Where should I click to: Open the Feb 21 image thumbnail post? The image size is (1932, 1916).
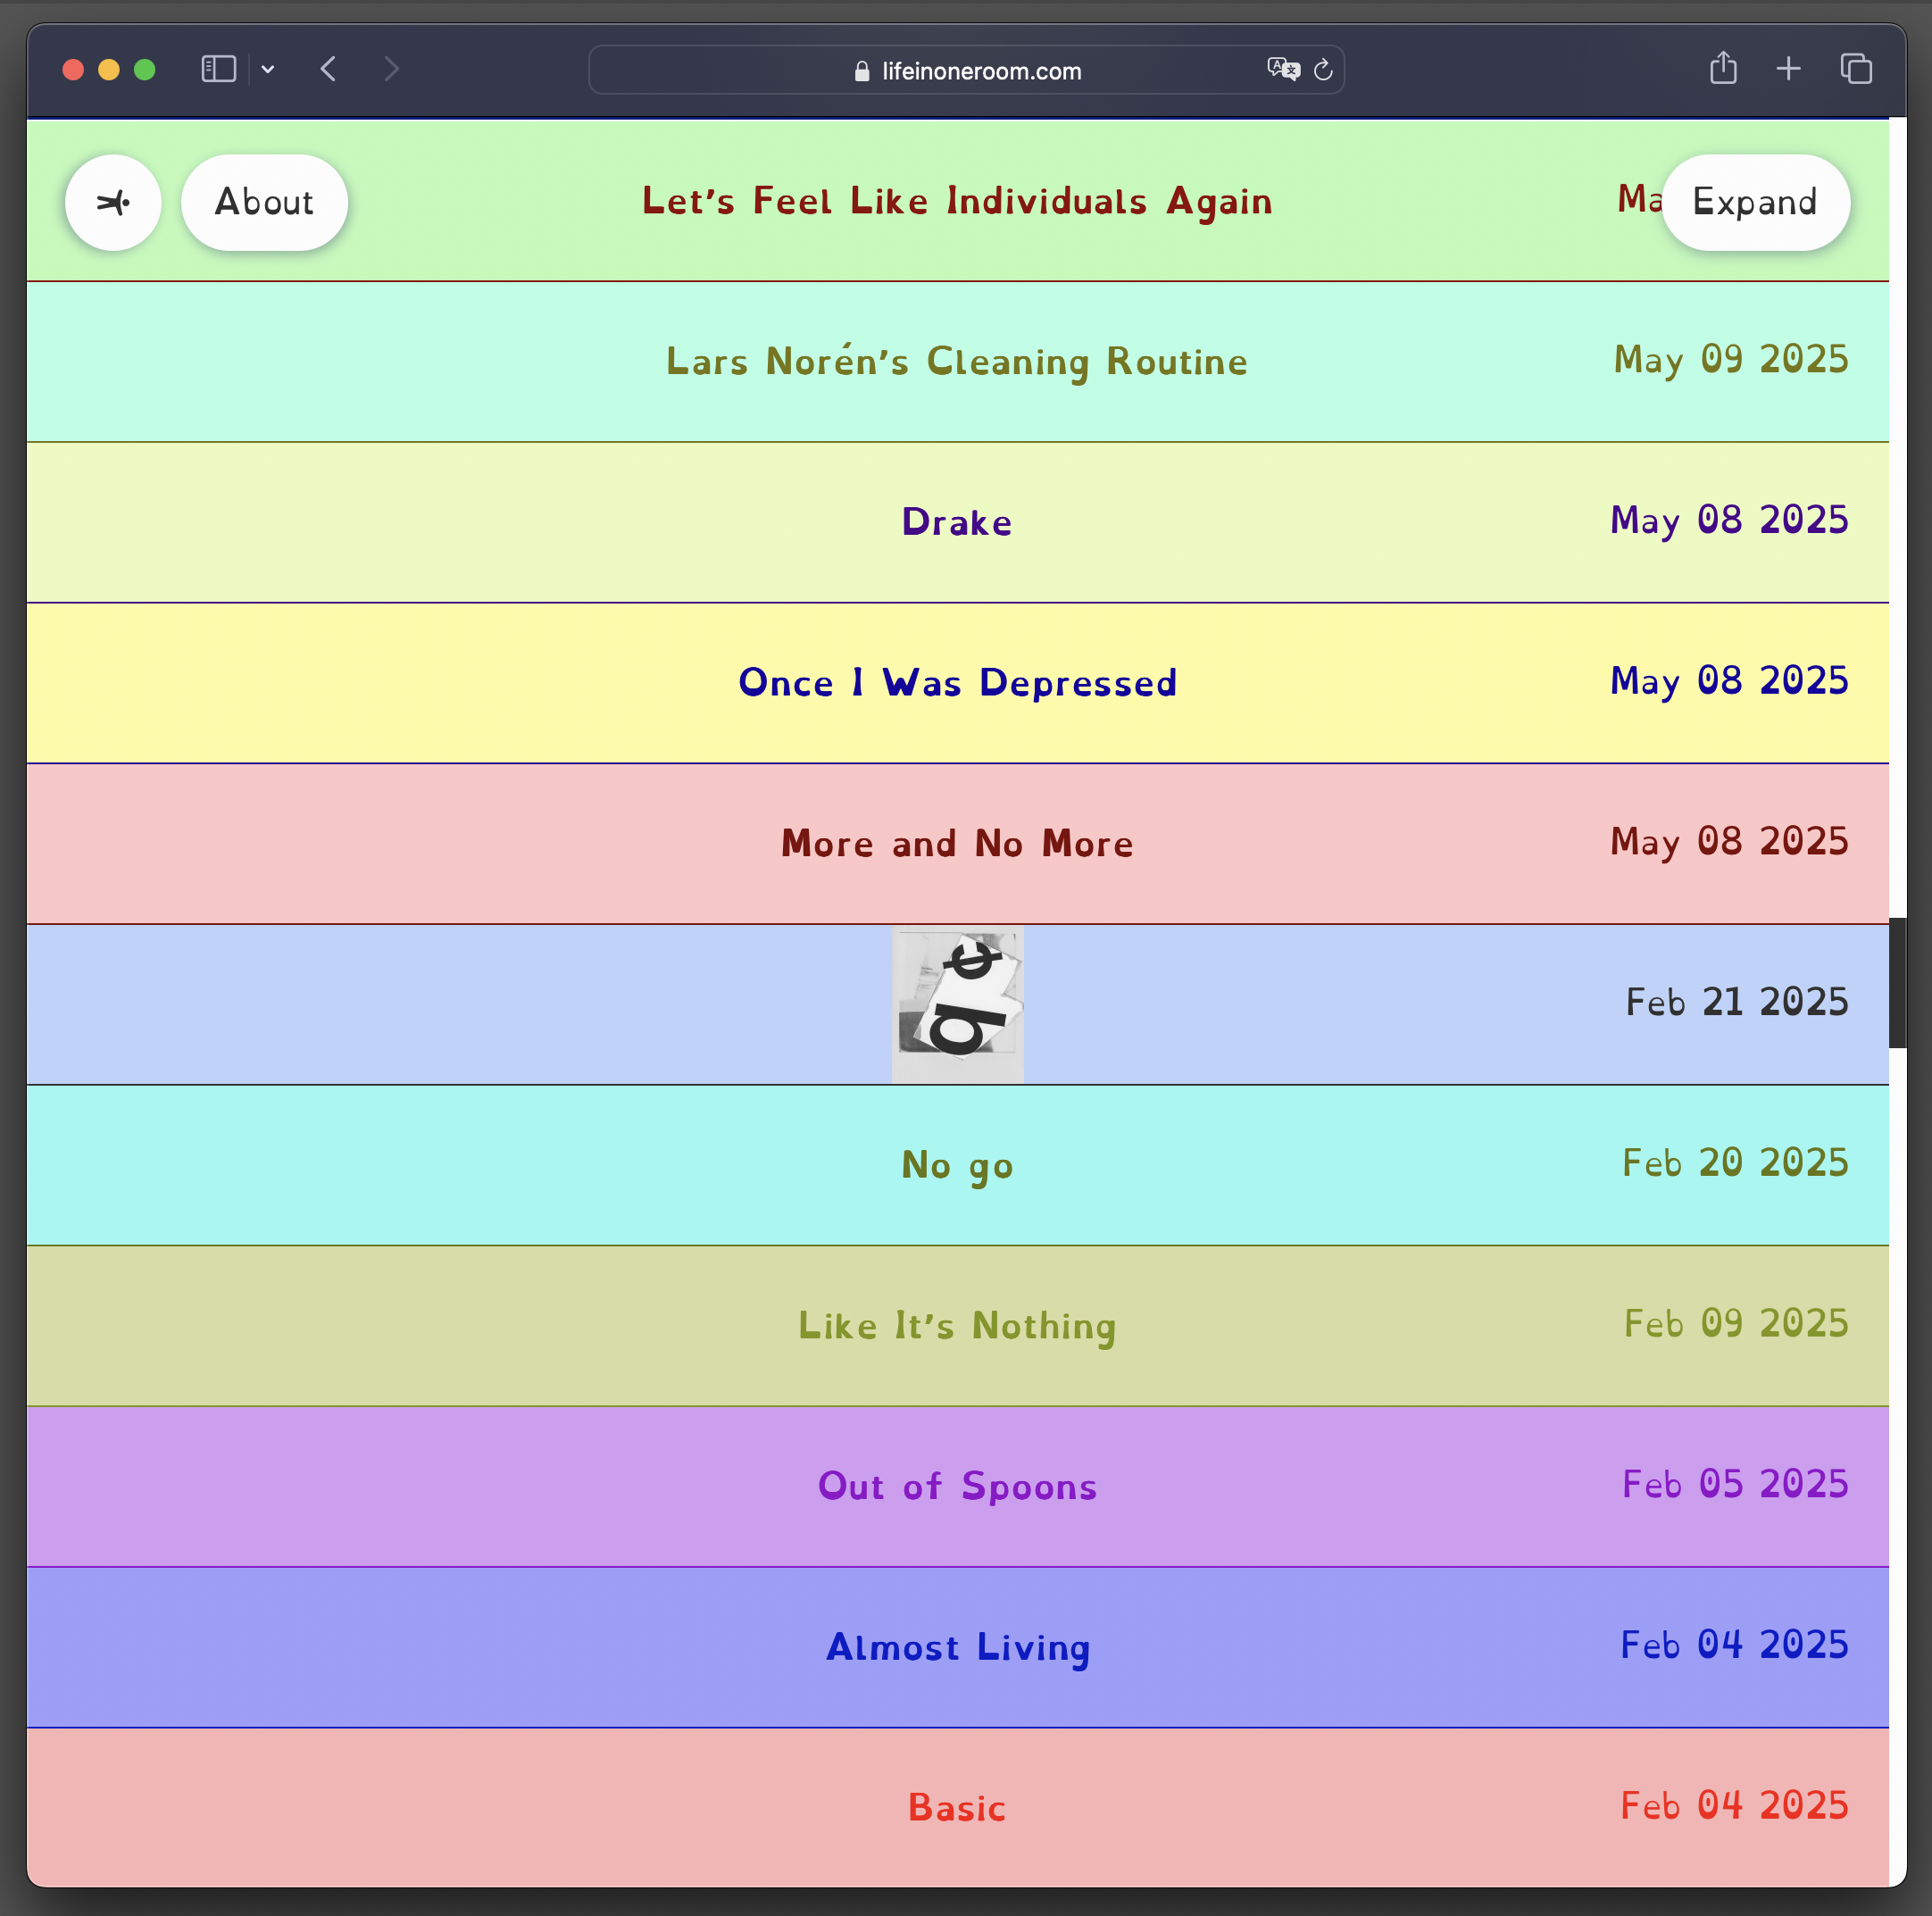click(957, 1004)
